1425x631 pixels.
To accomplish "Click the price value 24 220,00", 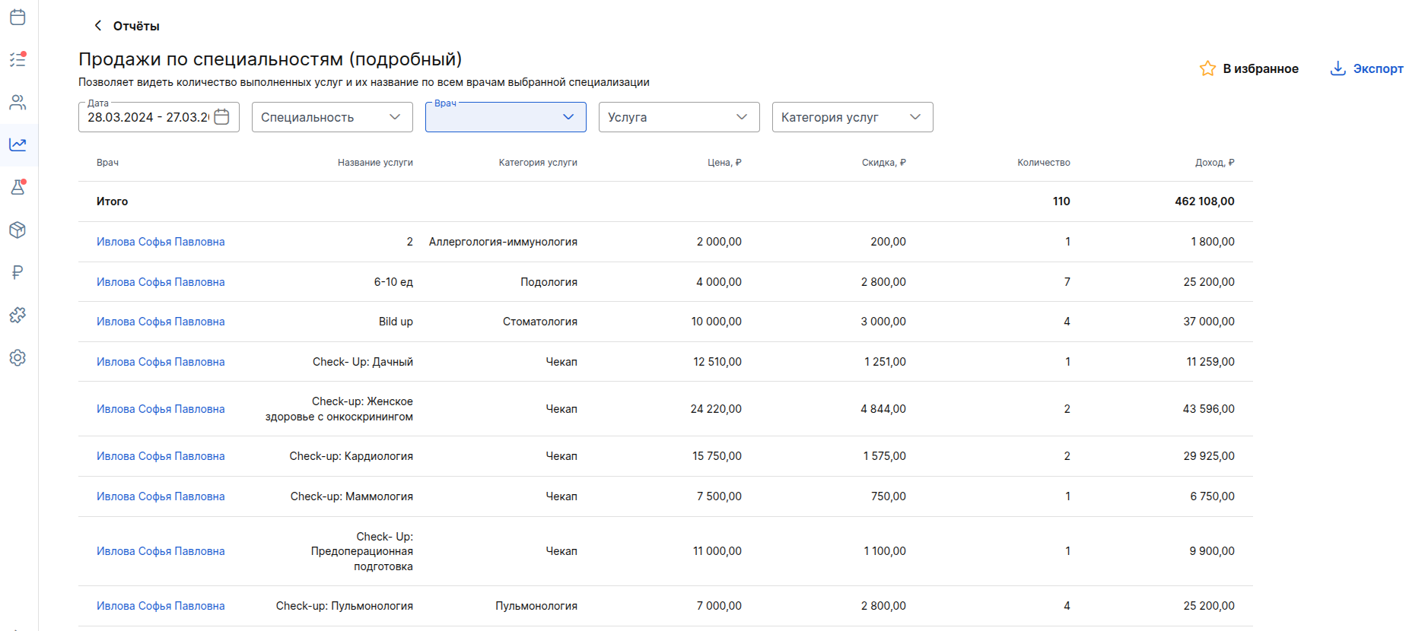I will point(716,409).
